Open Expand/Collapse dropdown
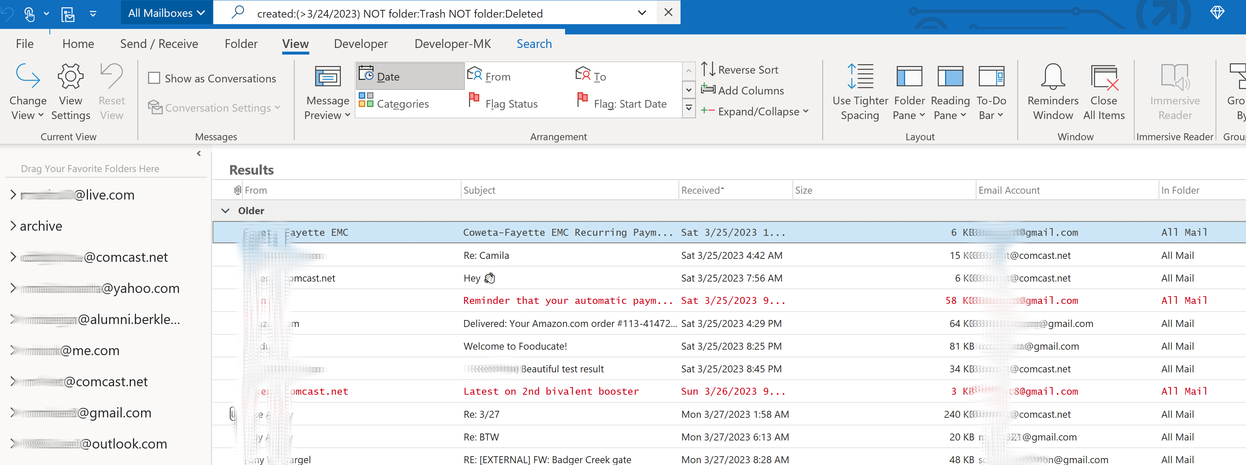This screenshot has width=1246, height=465. coord(755,111)
